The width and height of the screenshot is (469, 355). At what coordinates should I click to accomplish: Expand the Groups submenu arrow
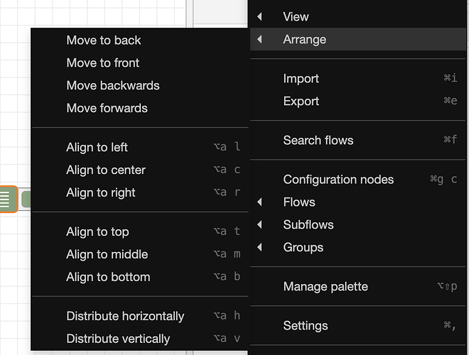259,247
